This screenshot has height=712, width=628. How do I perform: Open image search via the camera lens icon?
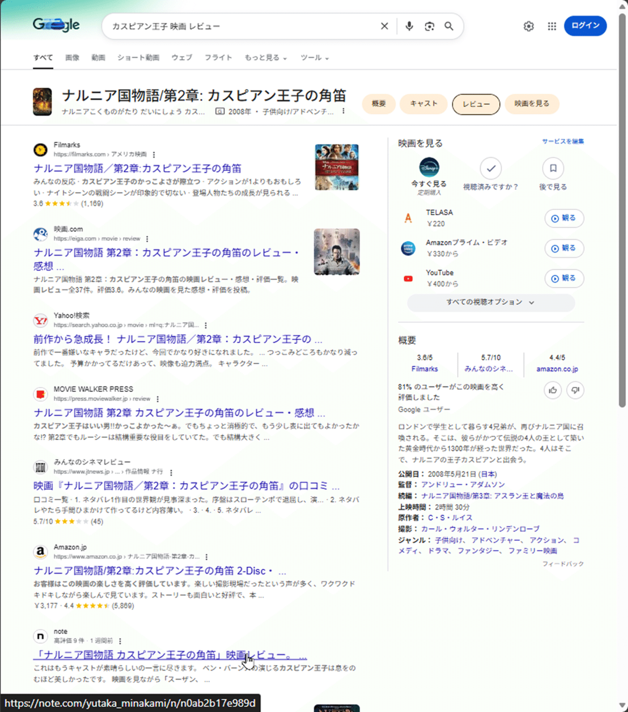[x=429, y=26]
